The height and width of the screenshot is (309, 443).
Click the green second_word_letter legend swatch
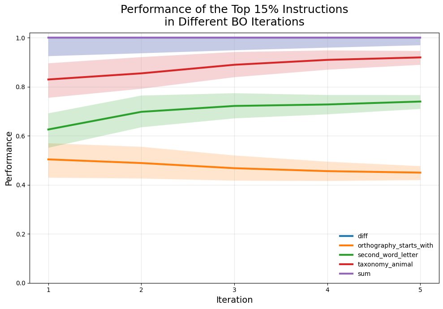click(346, 255)
